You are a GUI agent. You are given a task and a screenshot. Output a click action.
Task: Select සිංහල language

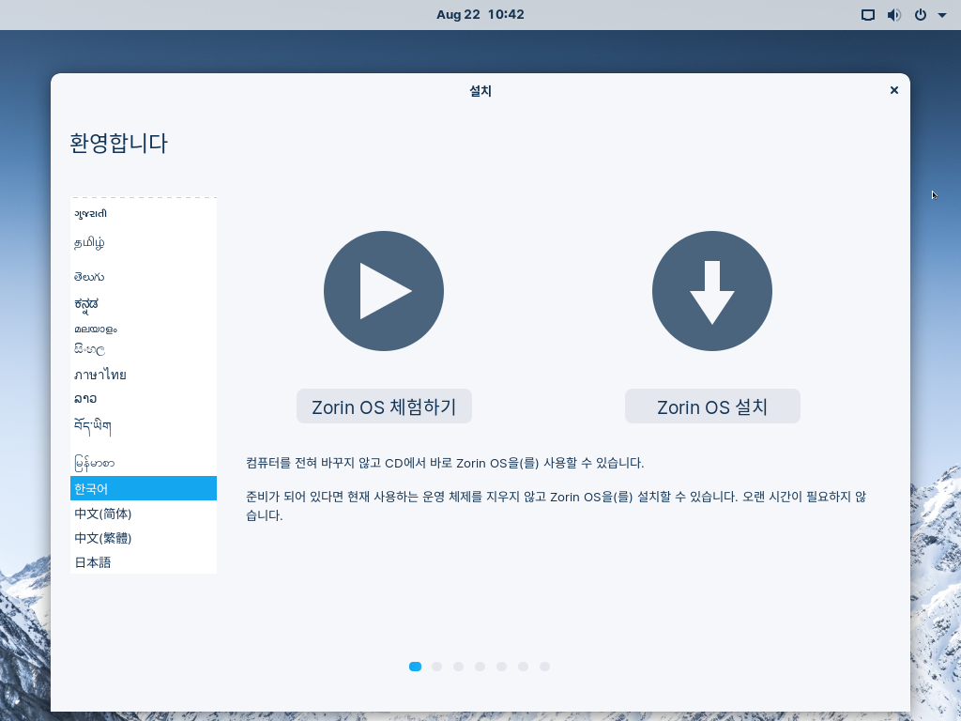tap(144, 349)
